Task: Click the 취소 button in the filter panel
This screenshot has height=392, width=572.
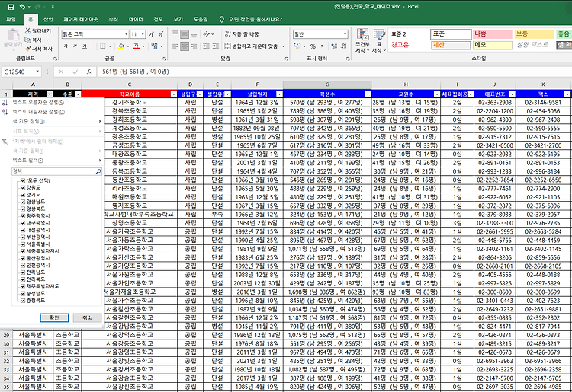Action: pos(87,317)
